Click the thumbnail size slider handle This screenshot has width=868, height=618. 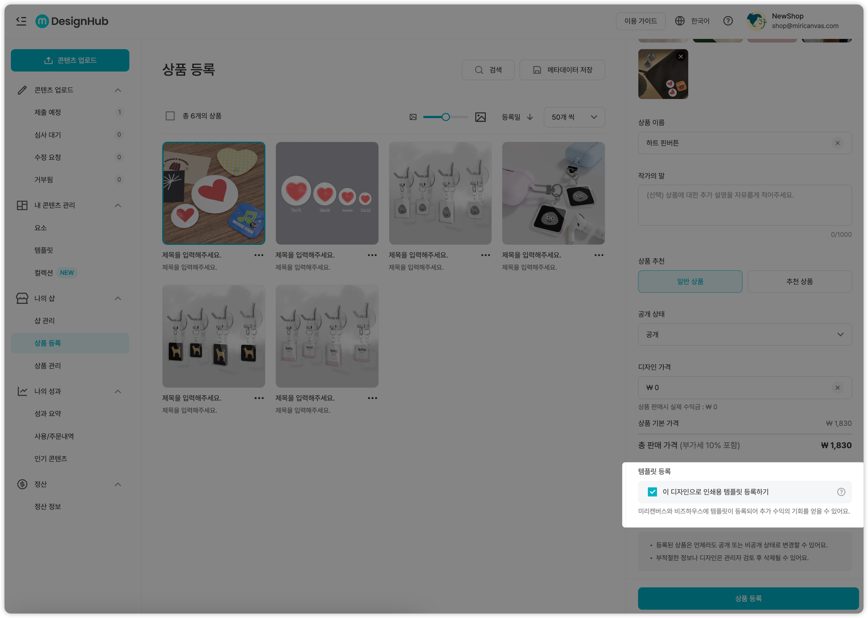point(445,117)
